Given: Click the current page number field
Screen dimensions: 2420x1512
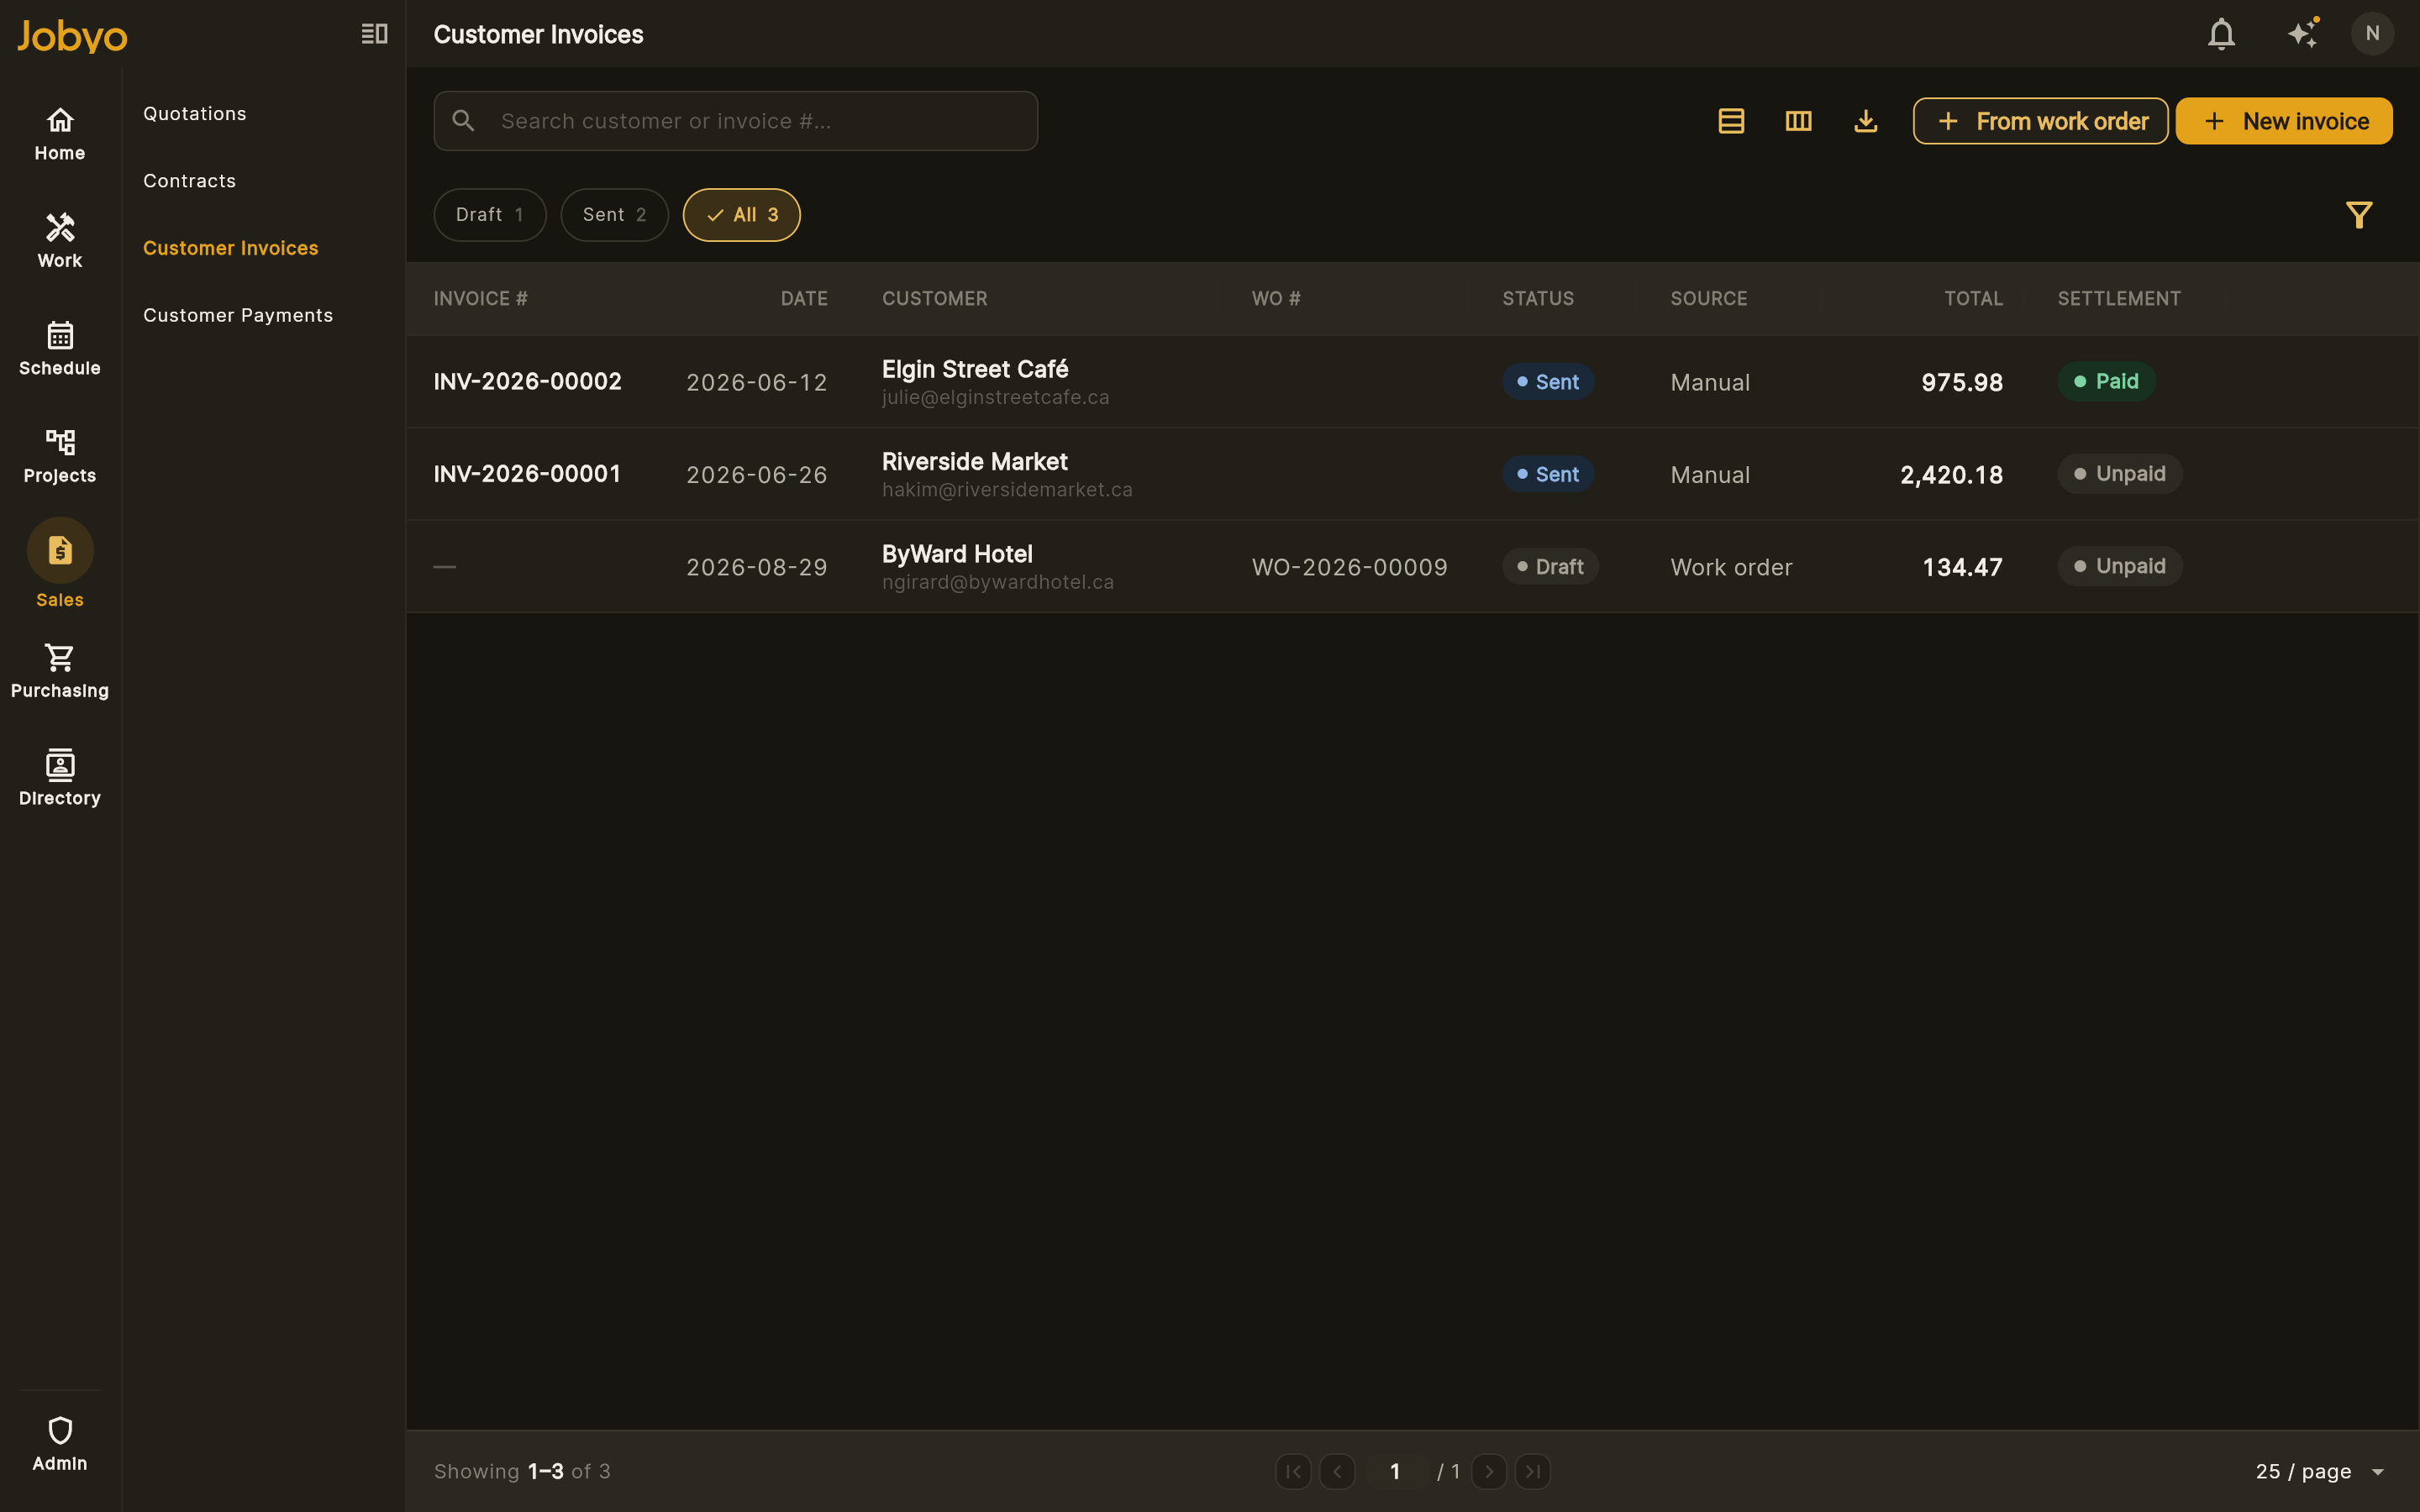Looking at the screenshot, I should (x=1395, y=1471).
